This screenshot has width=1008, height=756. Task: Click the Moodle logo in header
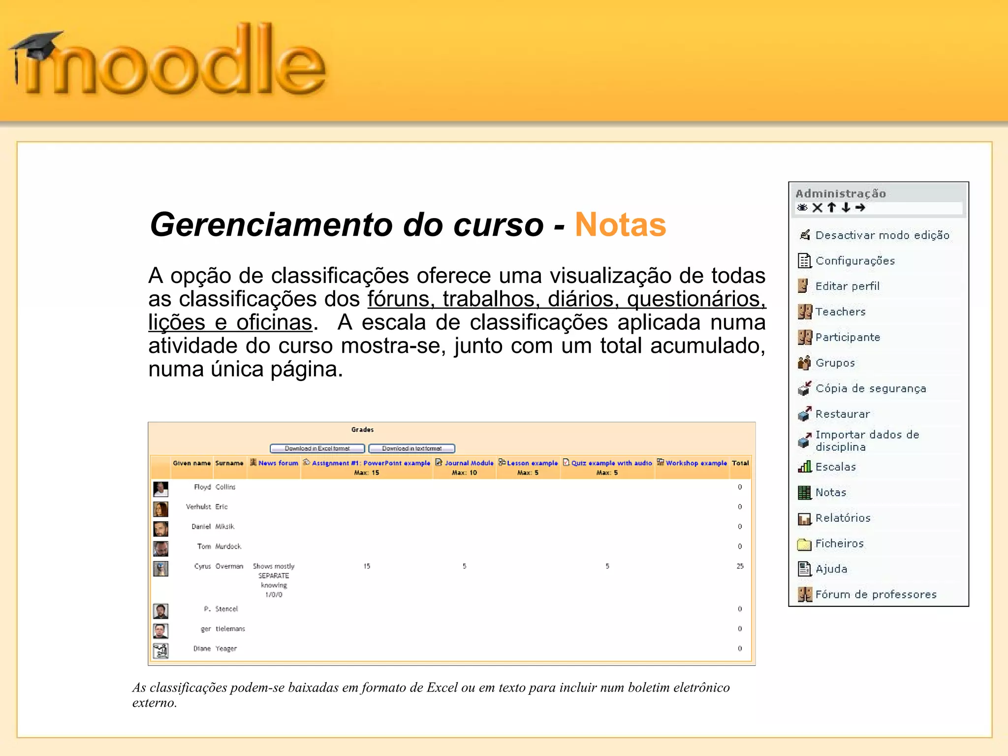[167, 60]
